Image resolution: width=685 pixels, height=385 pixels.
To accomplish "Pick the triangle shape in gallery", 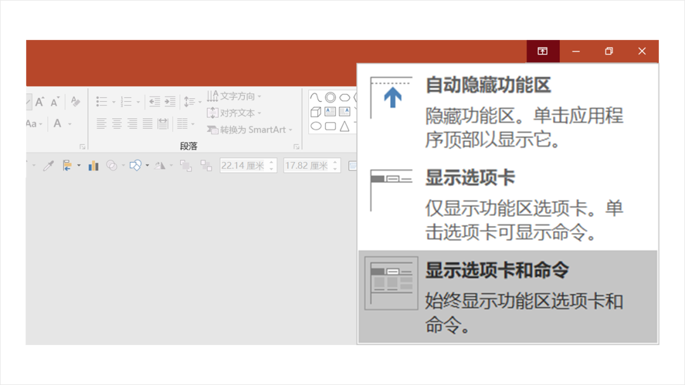I will click(x=344, y=127).
